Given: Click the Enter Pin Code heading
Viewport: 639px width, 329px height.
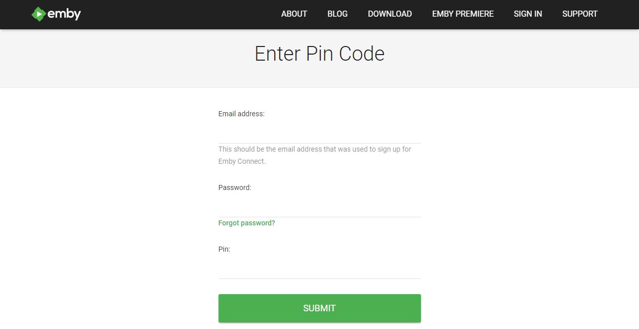Looking at the screenshot, I should coord(319,53).
